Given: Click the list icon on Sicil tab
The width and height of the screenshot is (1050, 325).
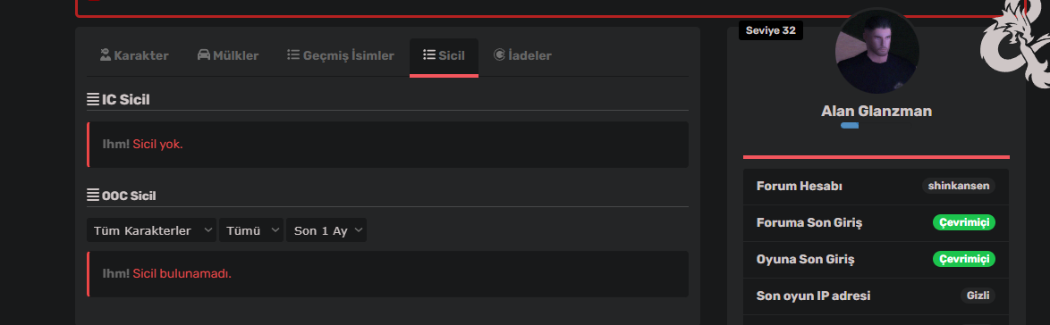Looking at the screenshot, I should click(429, 54).
